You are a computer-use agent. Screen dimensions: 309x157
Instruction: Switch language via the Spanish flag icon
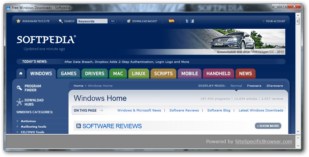click(x=171, y=21)
